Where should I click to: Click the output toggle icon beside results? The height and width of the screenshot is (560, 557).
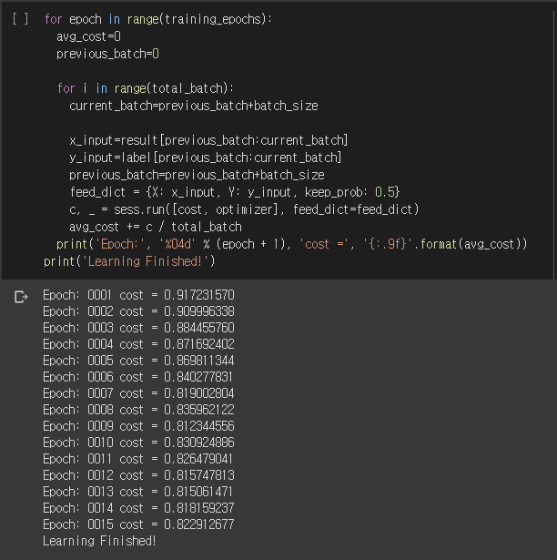coord(21,297)
